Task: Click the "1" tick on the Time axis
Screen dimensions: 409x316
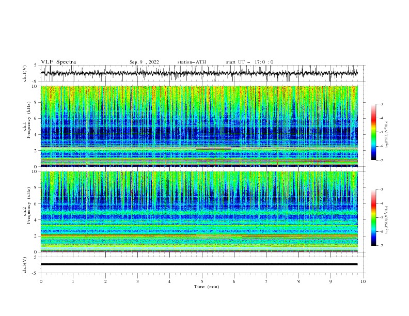Action: pyautogui.click(x=73, y=281)
